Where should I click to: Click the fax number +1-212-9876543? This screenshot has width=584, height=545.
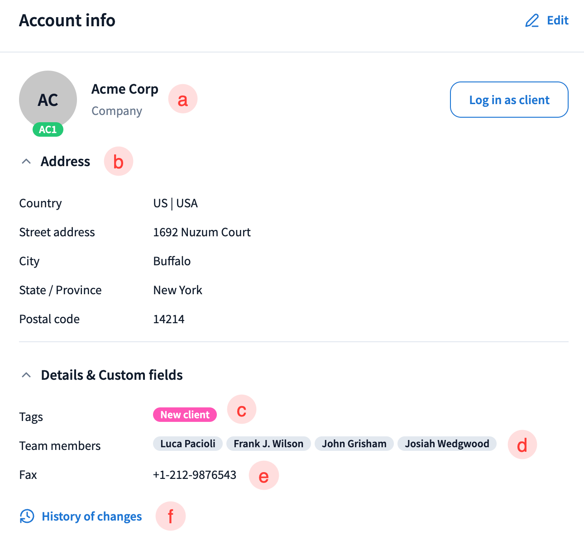[195, 475]
